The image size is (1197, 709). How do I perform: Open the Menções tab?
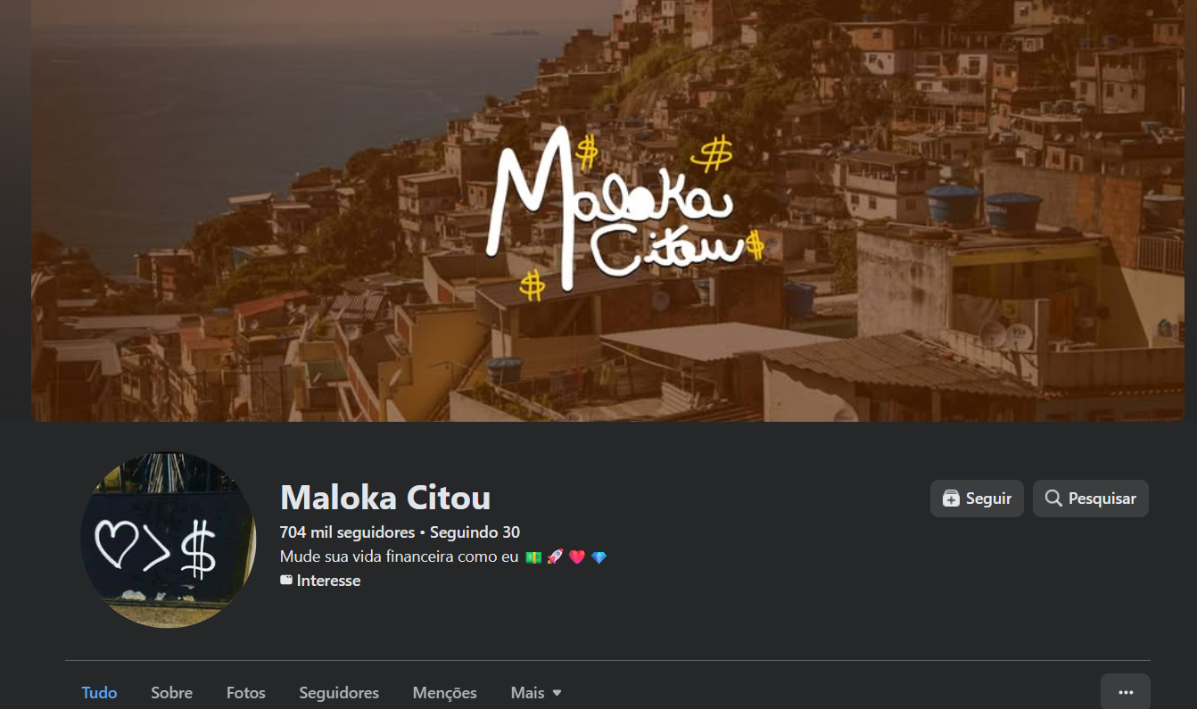pos(444,692)
